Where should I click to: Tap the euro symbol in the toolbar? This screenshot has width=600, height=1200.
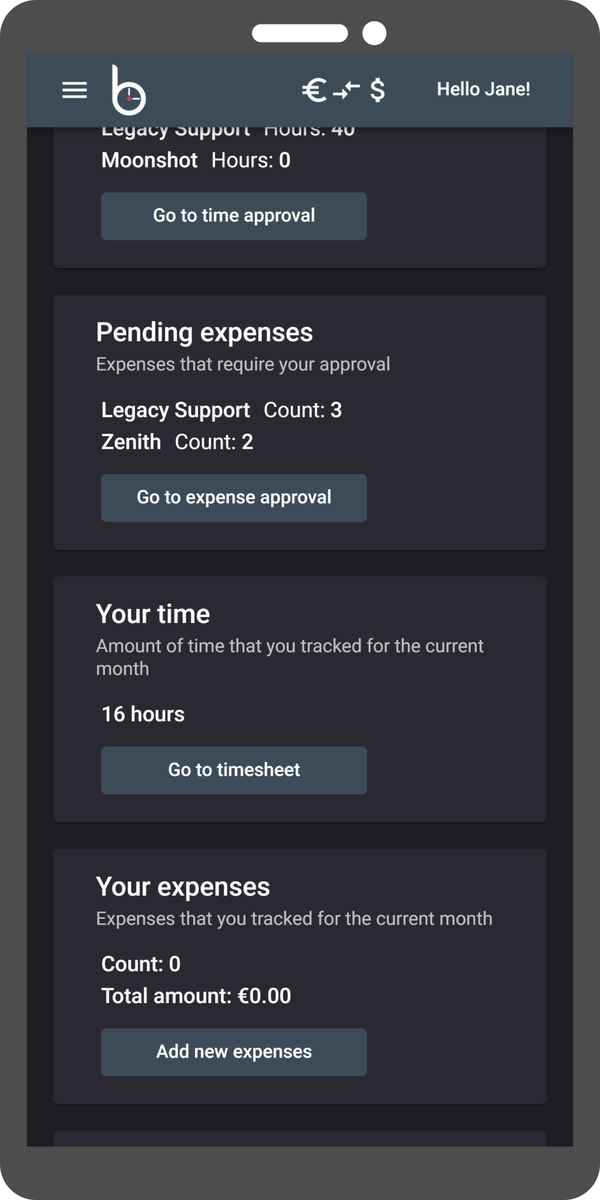tap(314, 89)
